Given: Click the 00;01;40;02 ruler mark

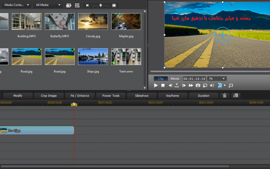Looking at the screenshot, I should (x=105, y=102).
